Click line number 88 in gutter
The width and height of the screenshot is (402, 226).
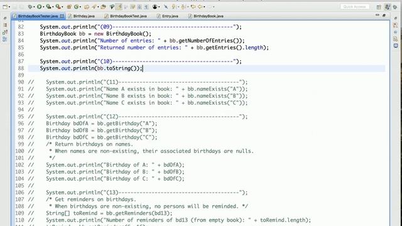point(21,68)
